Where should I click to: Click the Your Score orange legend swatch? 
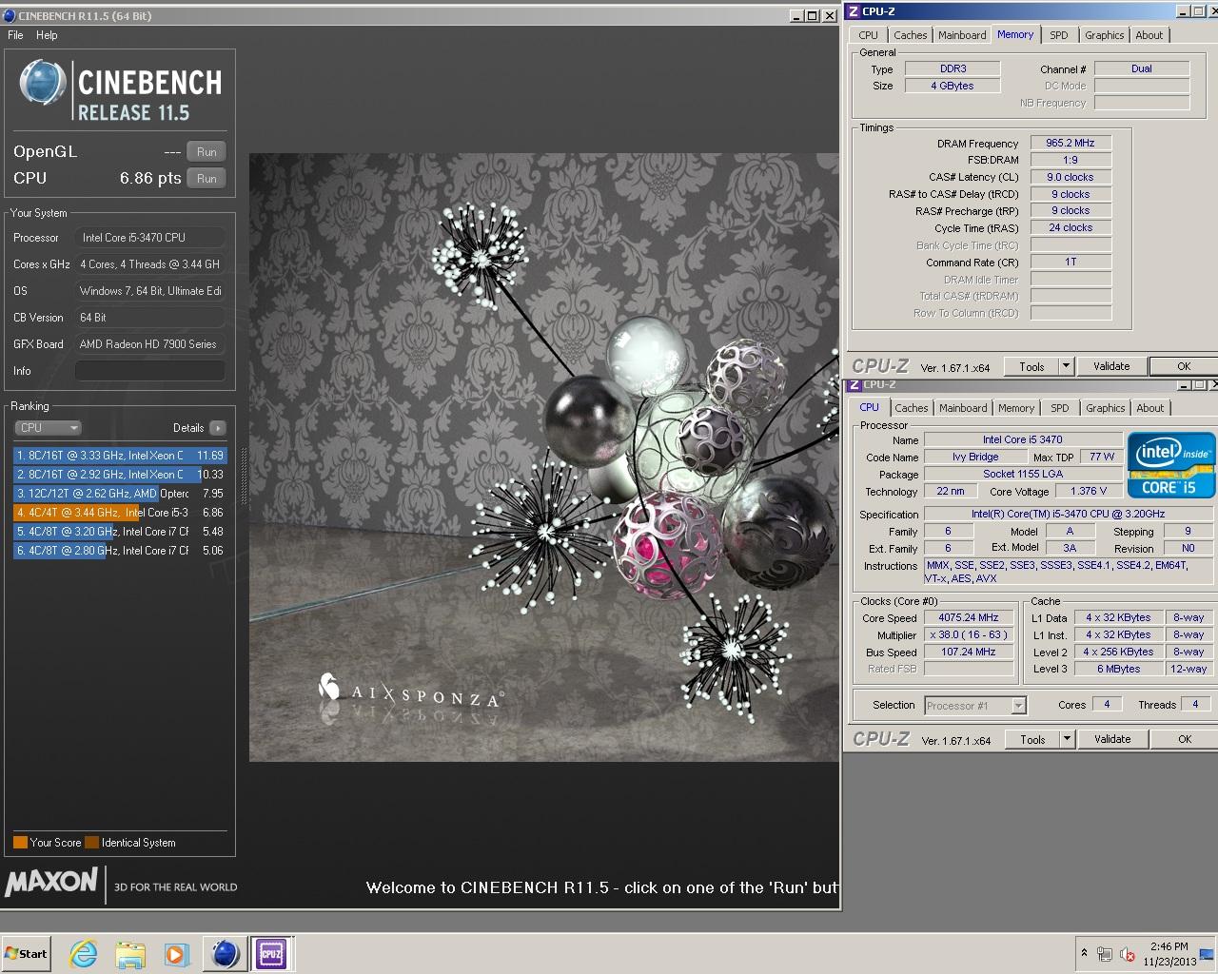pyautogui.click(x=20, y=843)
